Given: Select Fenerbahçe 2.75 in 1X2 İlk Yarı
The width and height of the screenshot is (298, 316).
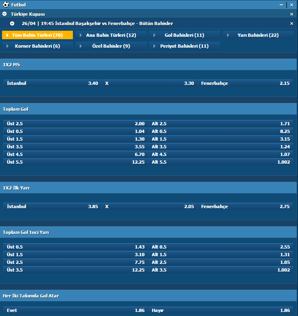Looking at the screenshot, I should click(245, 206).
